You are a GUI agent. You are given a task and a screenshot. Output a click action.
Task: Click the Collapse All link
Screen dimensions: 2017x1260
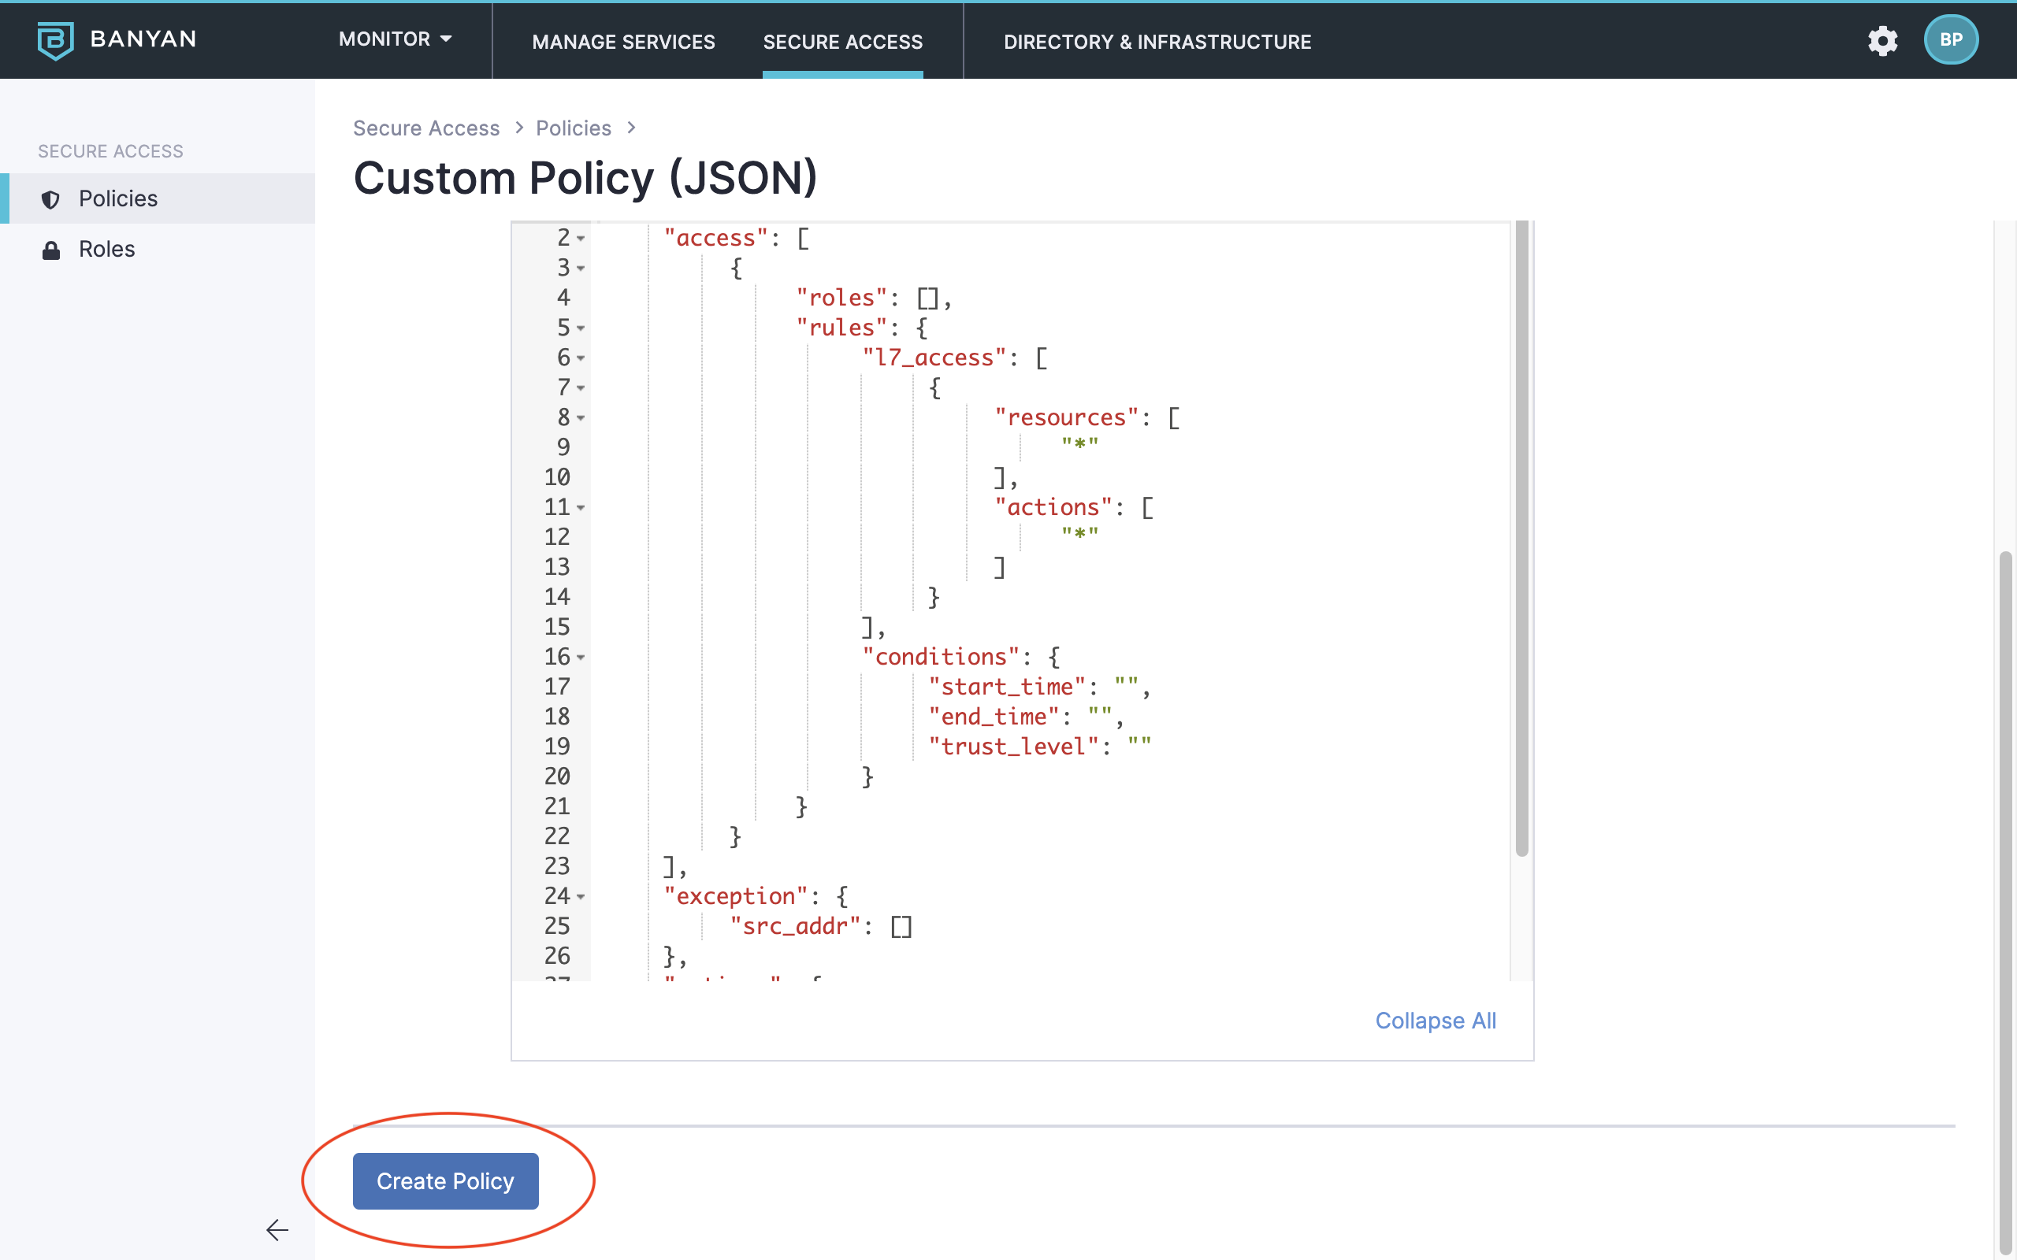(1435, 1020)
